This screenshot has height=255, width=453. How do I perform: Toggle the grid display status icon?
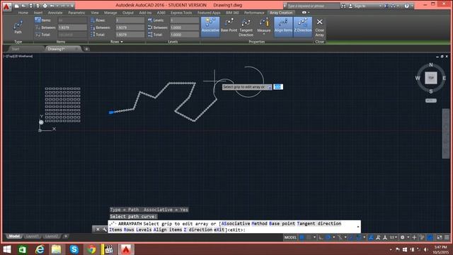(x=302, y=237)
